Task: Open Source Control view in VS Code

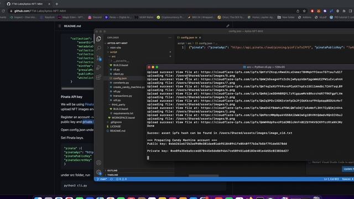Action: click(x=99, y=58)
